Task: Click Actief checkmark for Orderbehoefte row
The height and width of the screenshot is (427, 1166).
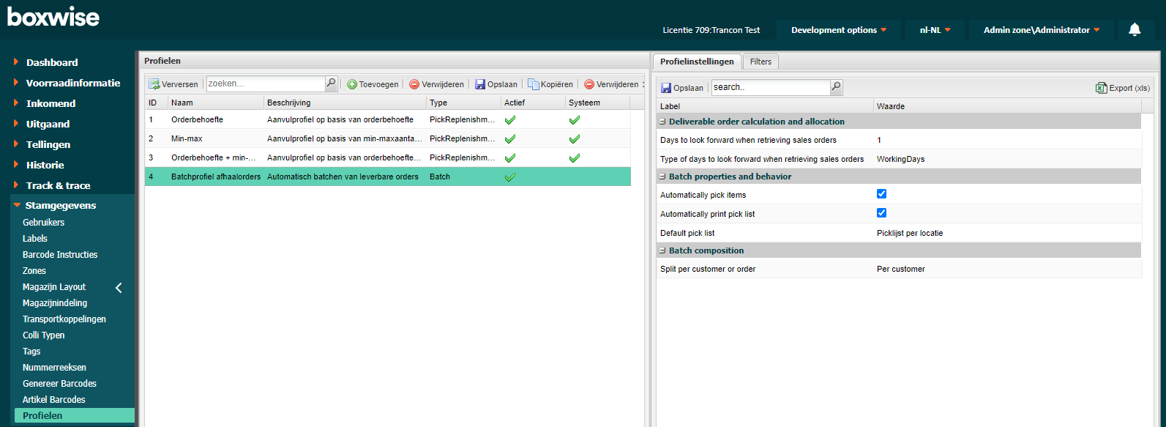Action: pyautogui.click(x=510, y=119)
